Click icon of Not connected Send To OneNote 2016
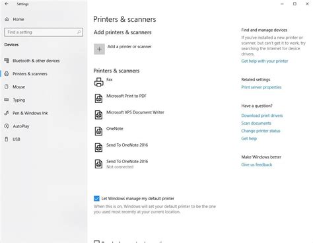This screenshot has height=243, width=313. 98,164
